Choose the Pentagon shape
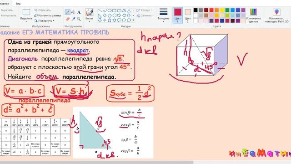 click(110, 15)
